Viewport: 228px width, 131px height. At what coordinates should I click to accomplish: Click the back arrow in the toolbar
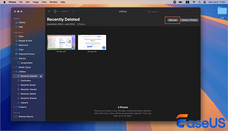pyautogui.click(x=49, y=11)
